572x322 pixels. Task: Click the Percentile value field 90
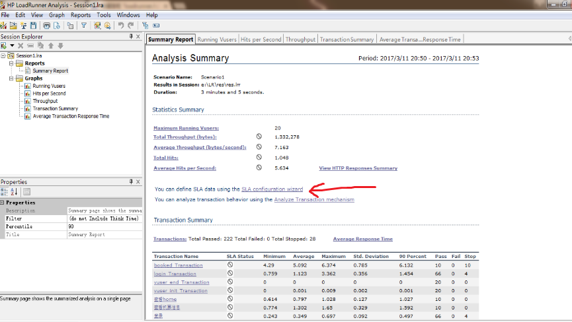point(104,227)
